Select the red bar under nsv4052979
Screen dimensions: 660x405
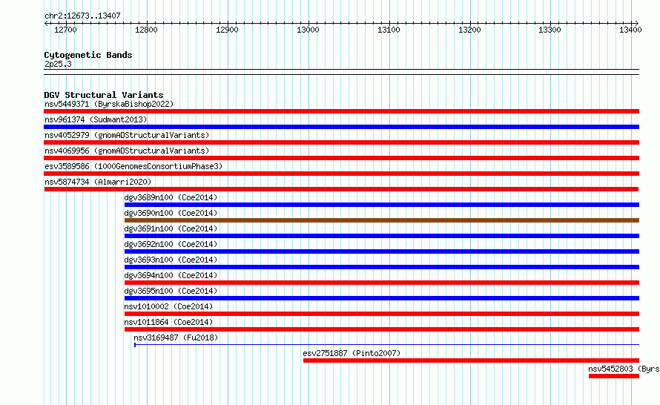(x=341, y=142)
